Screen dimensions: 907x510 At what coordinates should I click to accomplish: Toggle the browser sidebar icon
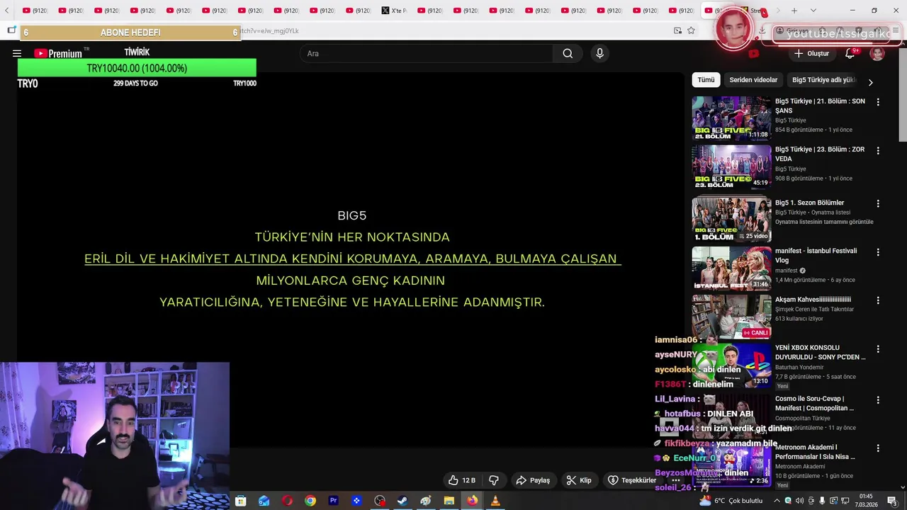click(11, 30)
